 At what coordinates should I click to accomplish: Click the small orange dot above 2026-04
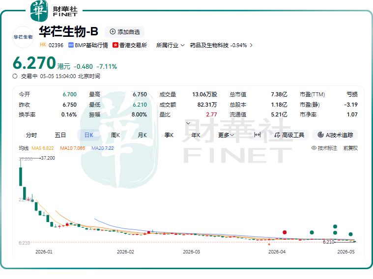269,244
